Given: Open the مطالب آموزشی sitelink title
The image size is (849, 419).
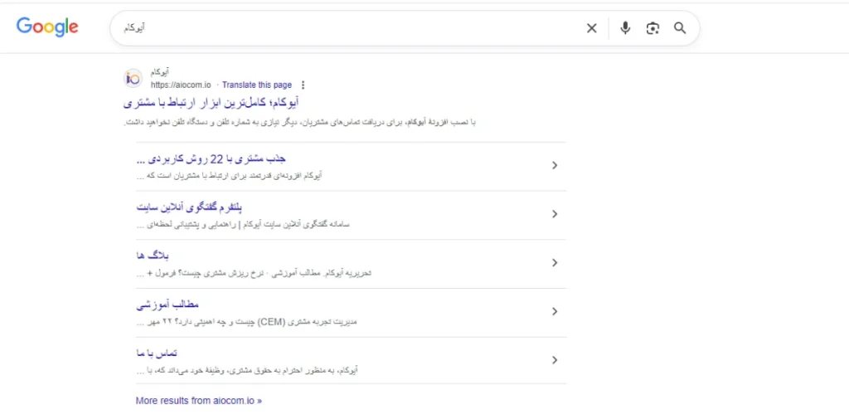Looking at the screenshot, I should coord(167,304).
